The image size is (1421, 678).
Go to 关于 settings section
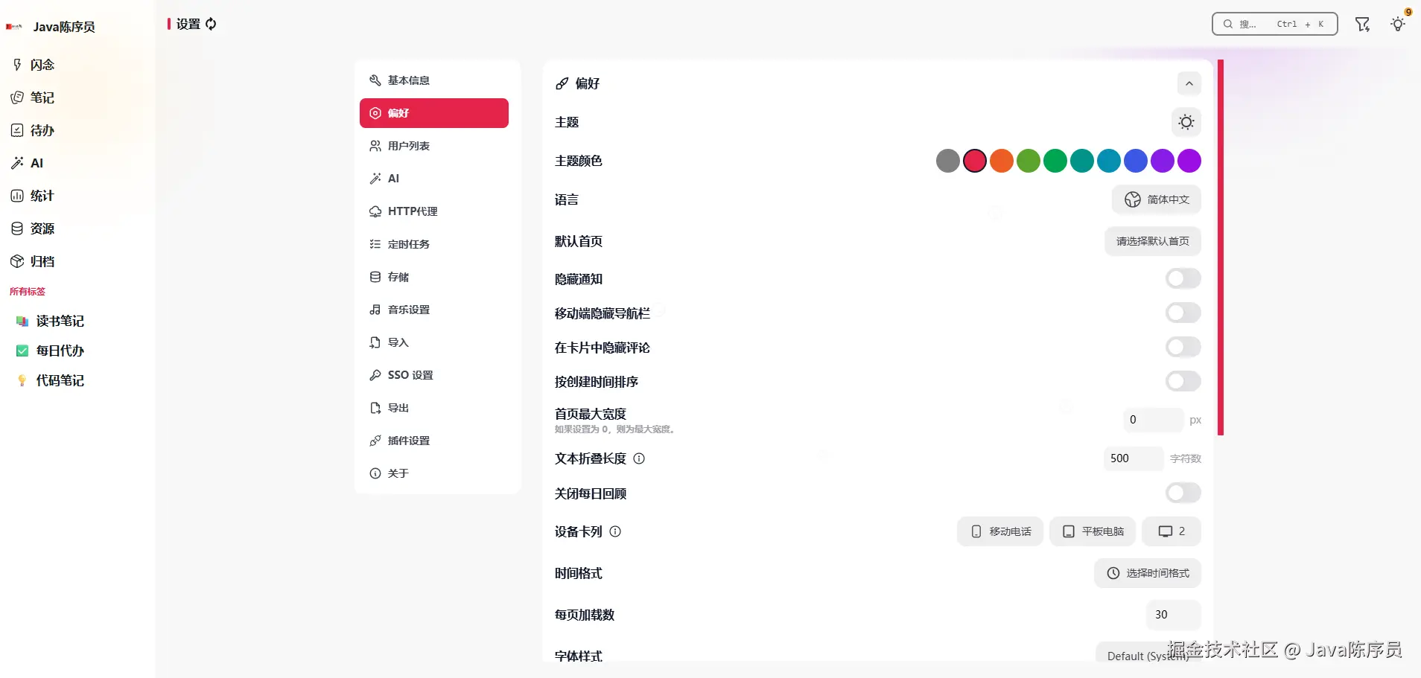(434, 473)
